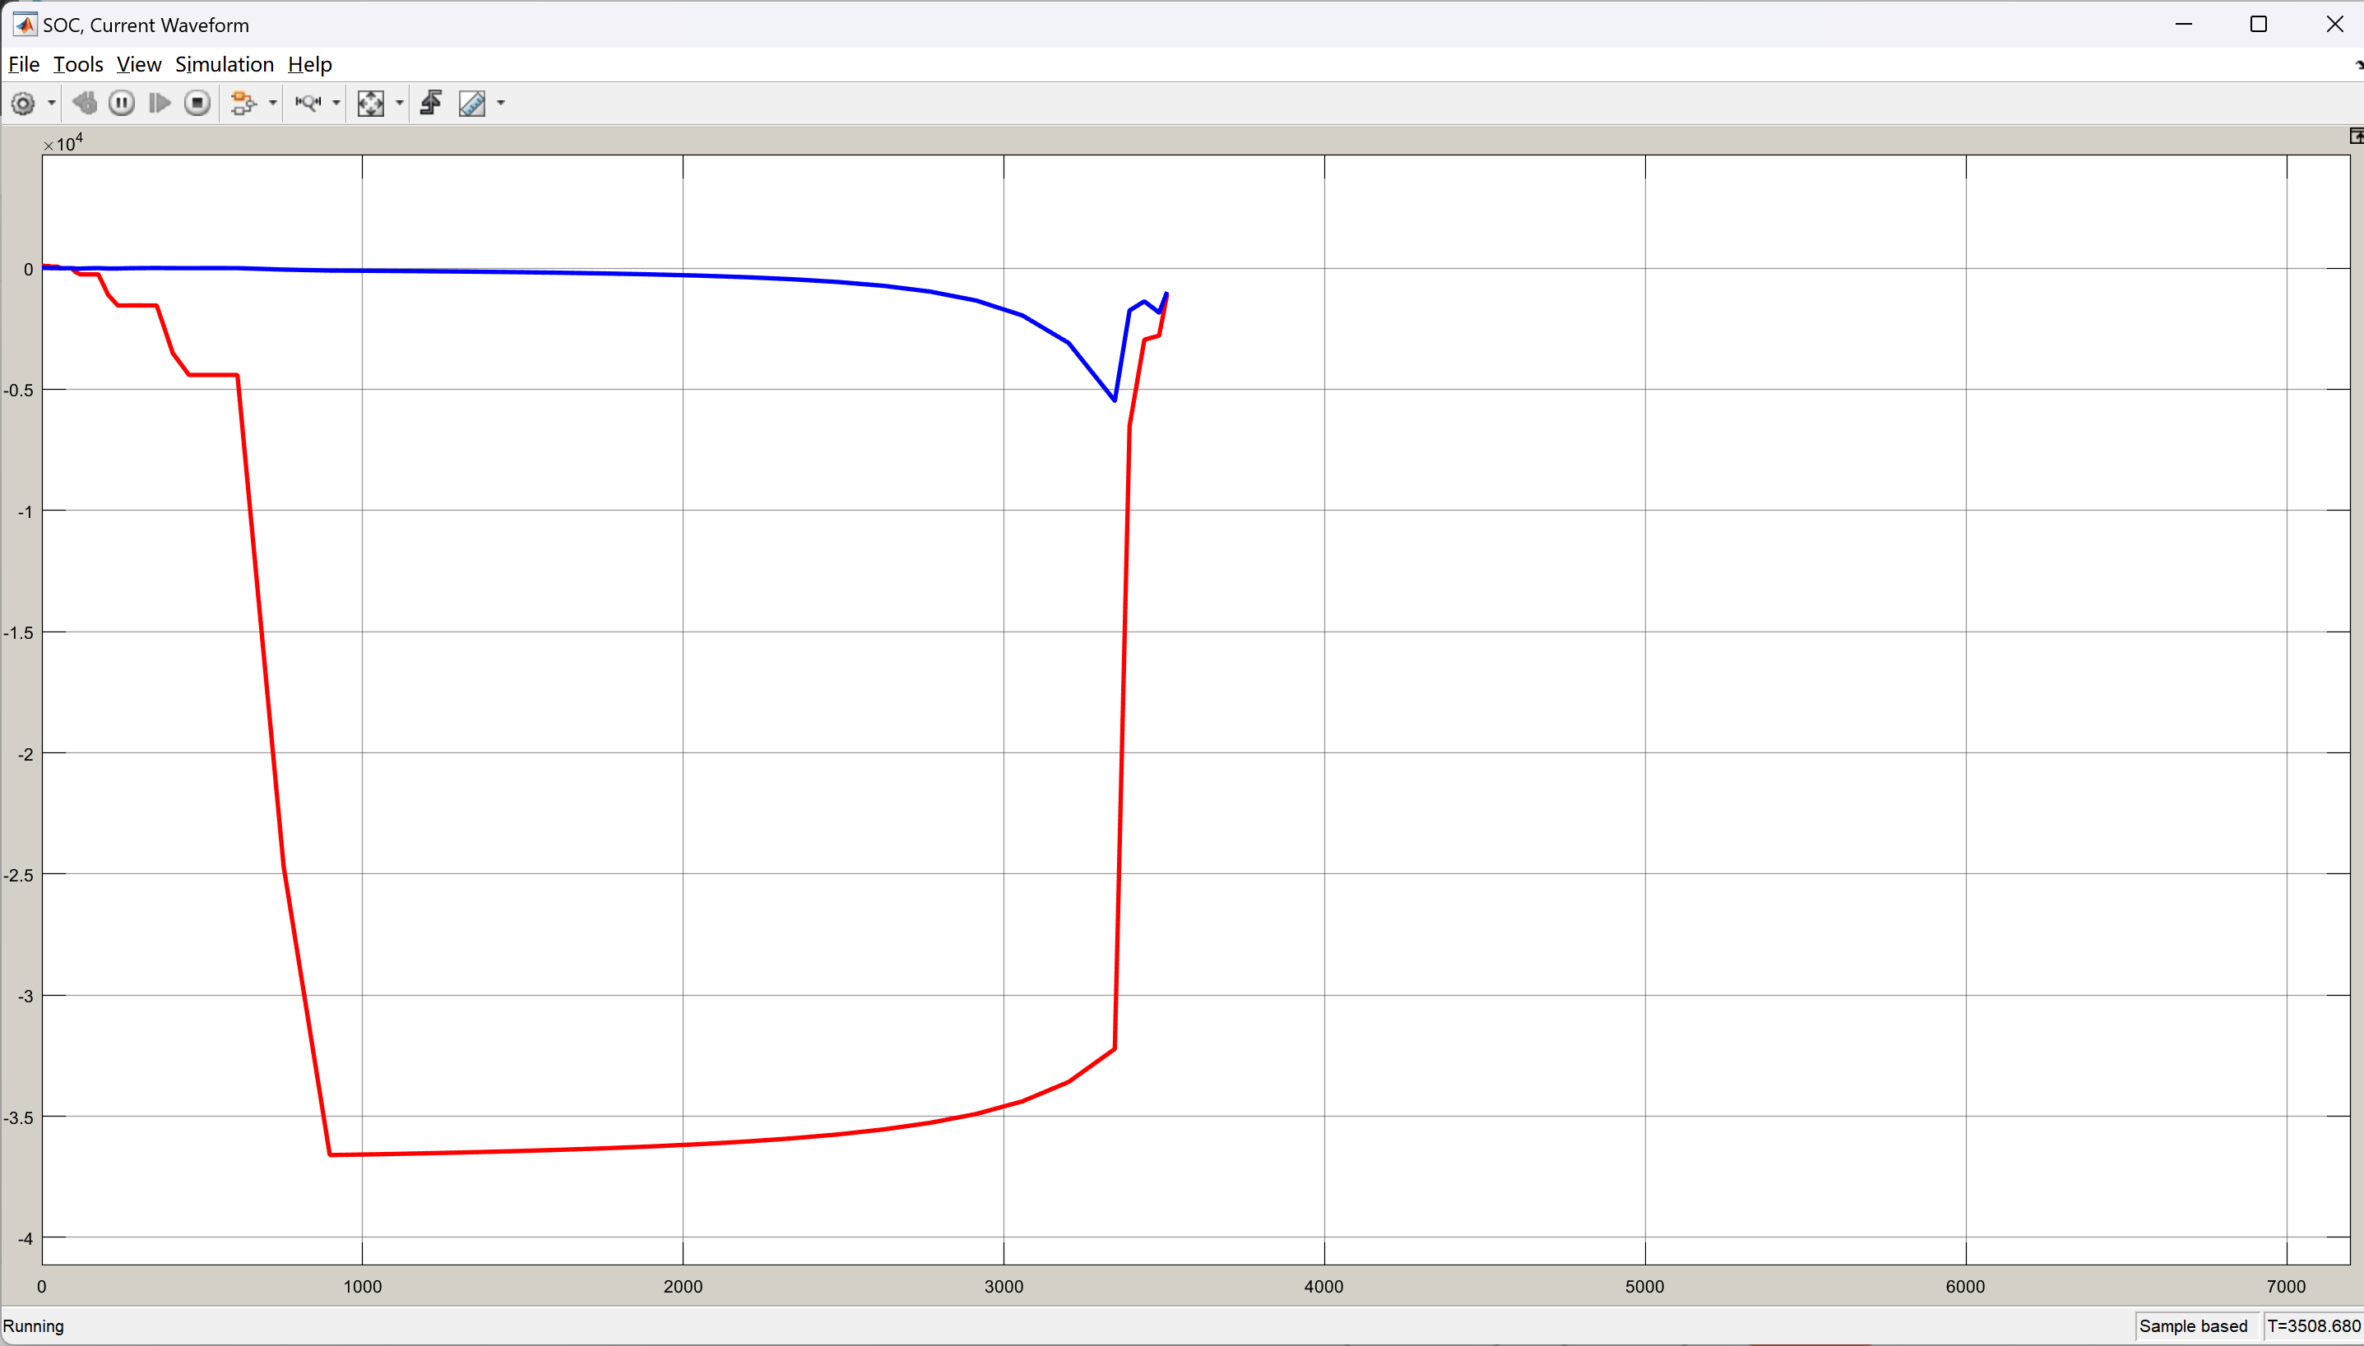Viewport: 2364px width, 1346px height.
Task: Click the Scale Axes Limits icon
Action: (371, 103)
